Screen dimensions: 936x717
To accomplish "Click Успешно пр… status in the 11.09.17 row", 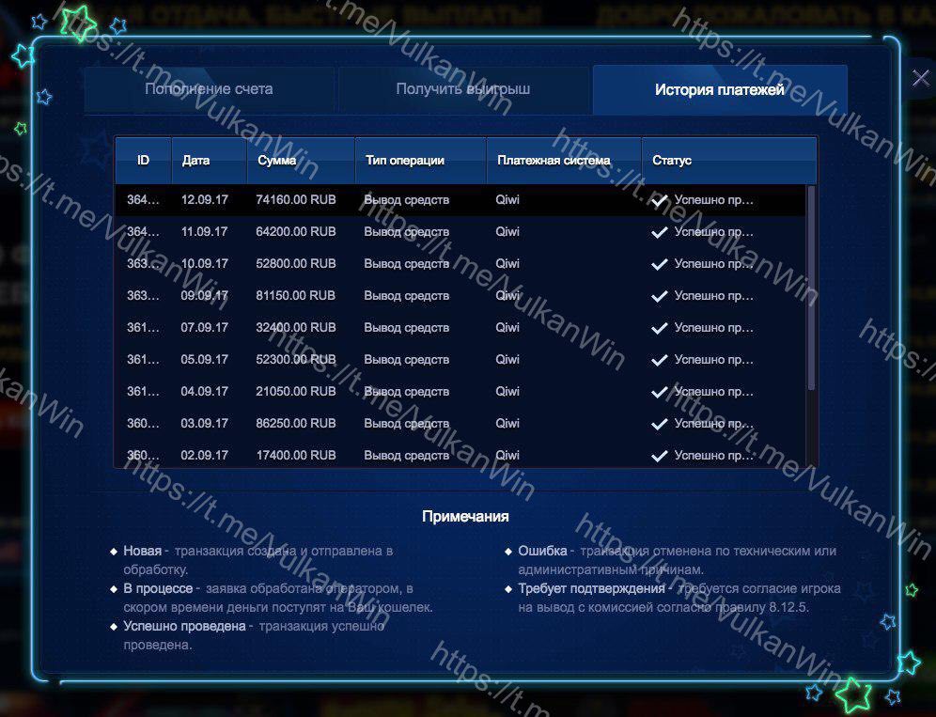I will click(714, 232).
